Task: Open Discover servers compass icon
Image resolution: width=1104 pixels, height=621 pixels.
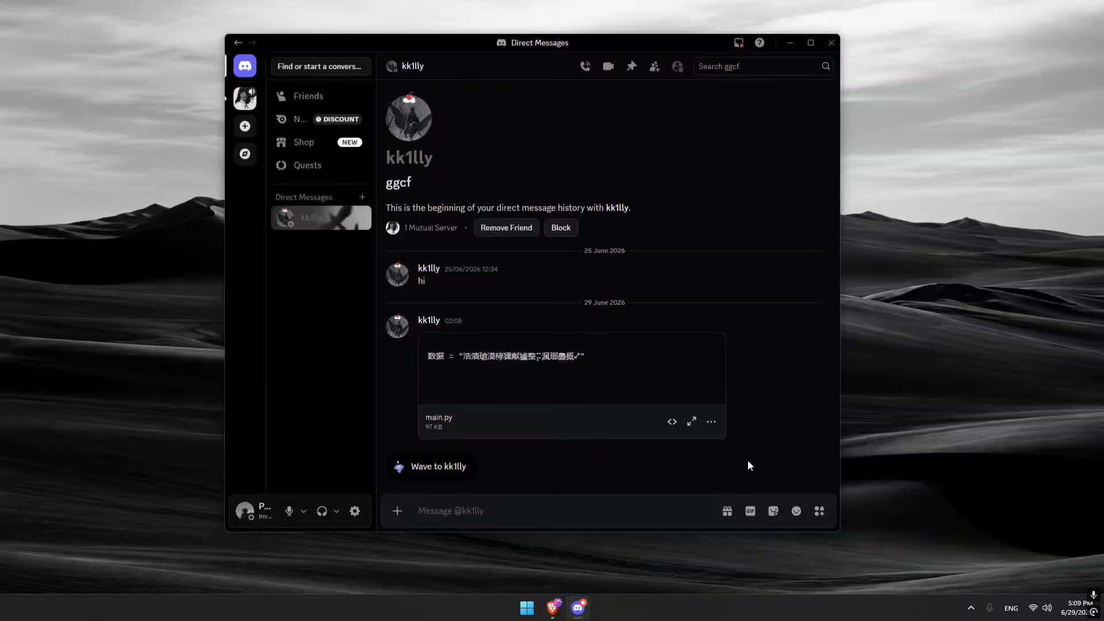Action: [x=245, y=154]
